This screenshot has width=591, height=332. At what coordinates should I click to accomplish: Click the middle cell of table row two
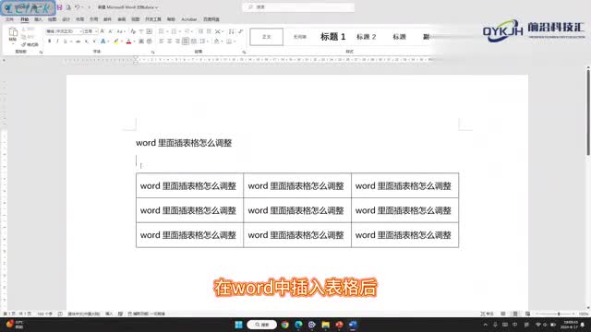click(297, 210)
